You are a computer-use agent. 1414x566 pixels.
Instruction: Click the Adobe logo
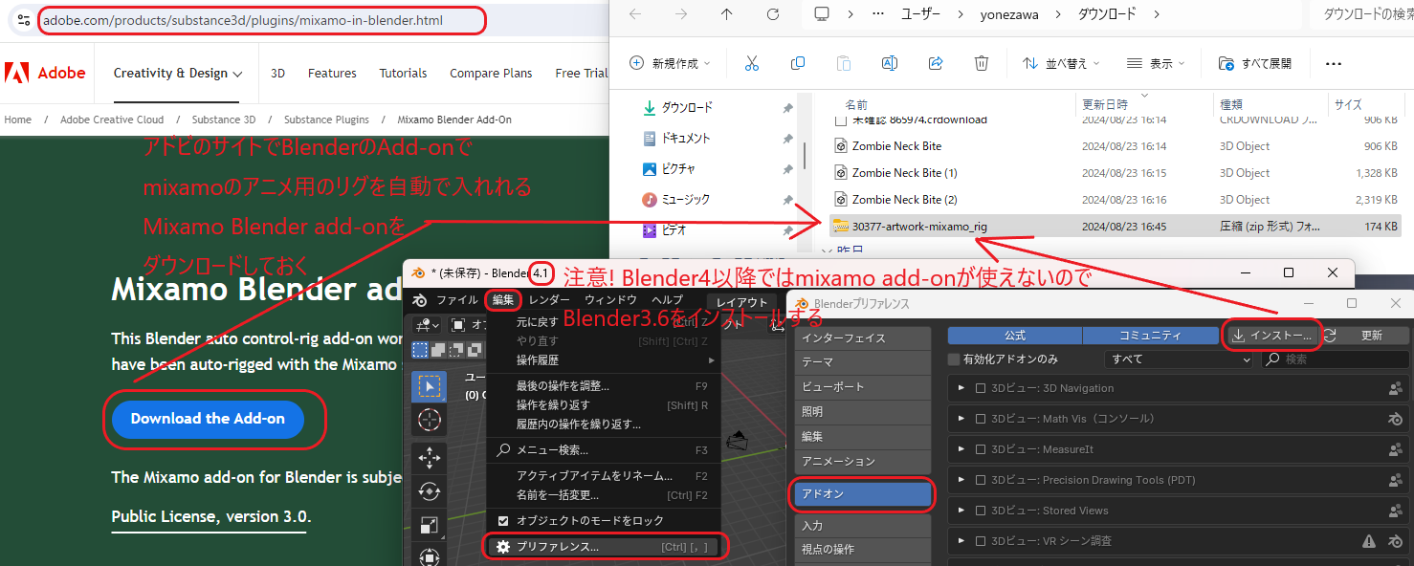click(x=46, y=73)
